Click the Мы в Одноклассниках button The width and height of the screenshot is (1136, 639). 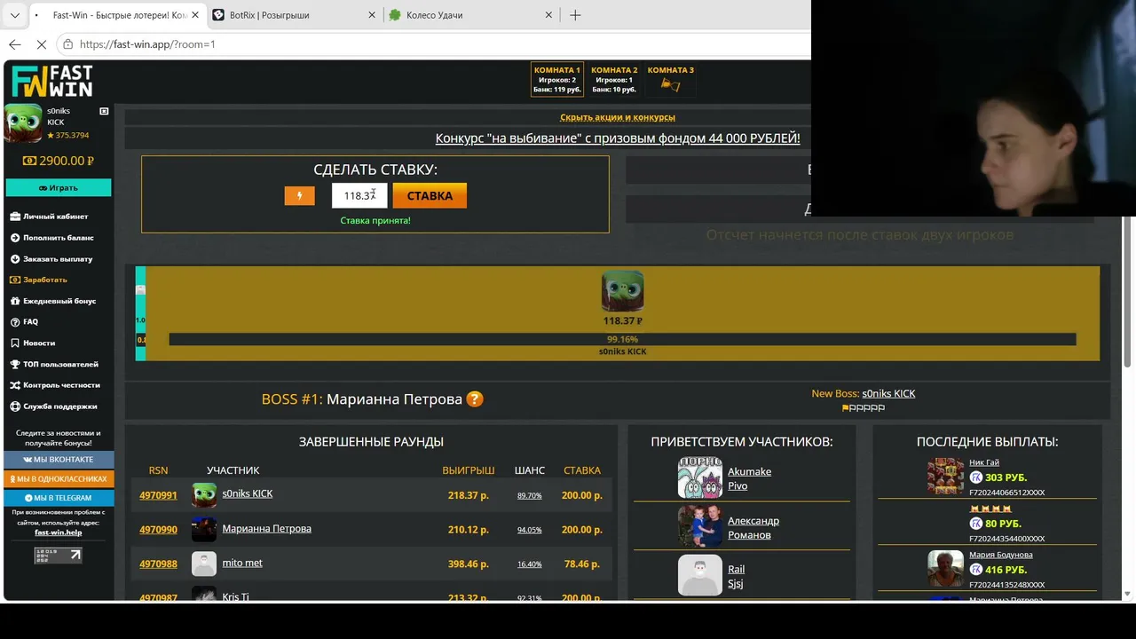click(59, 479)
